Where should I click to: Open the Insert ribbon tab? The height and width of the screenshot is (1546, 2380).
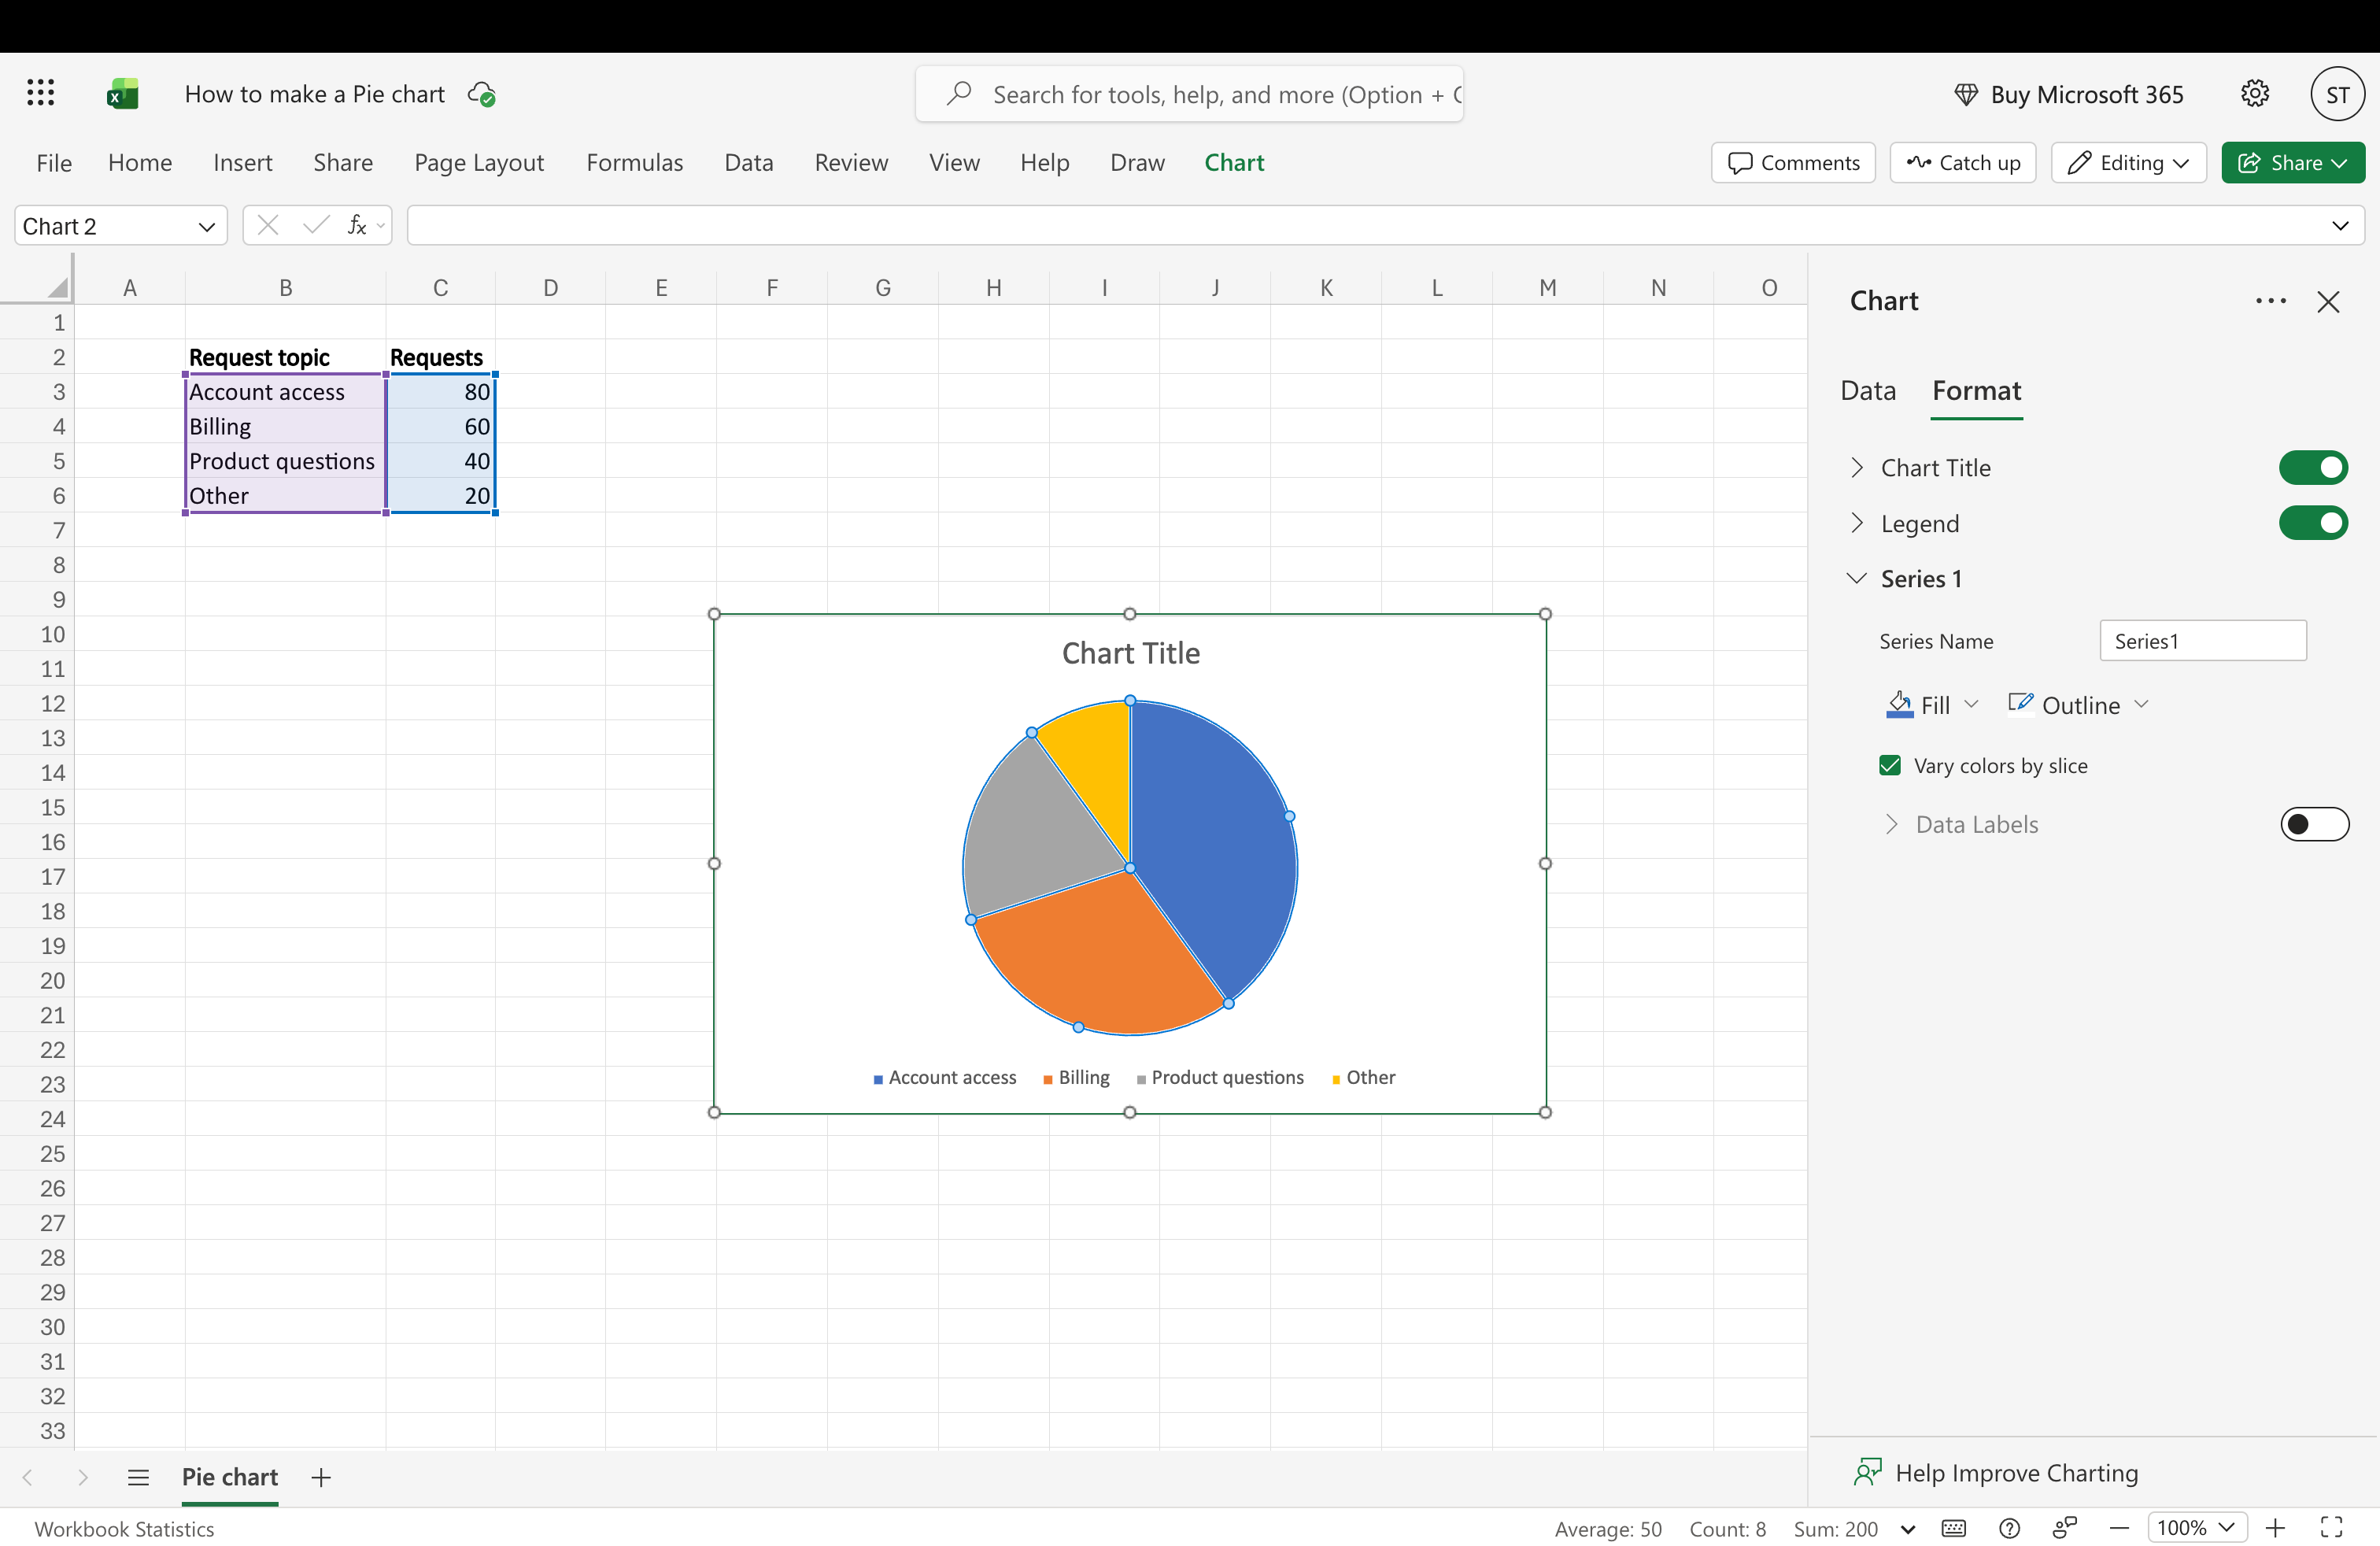click(242, 162)
